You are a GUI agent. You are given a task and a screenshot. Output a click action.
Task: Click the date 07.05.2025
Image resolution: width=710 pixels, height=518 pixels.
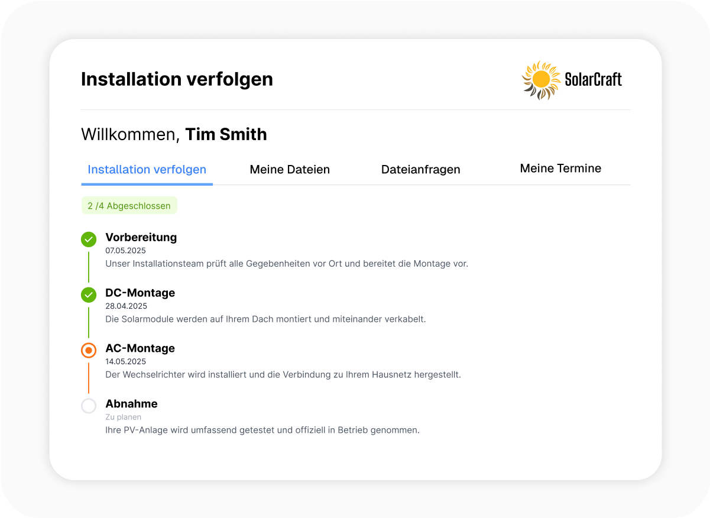(x=126, y=251)
